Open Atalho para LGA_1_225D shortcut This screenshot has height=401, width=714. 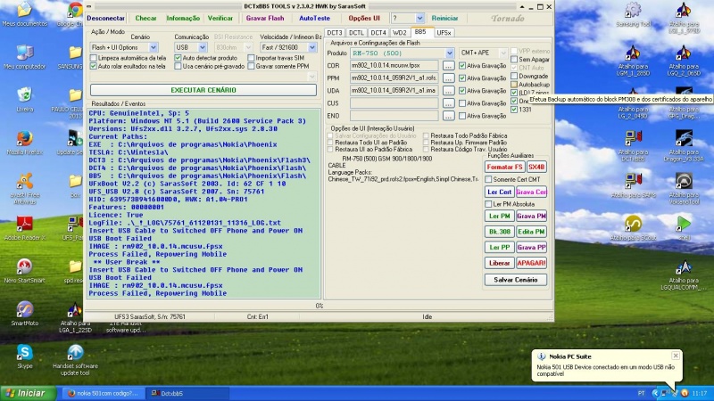pyautogui.click(x=75, y=317)
